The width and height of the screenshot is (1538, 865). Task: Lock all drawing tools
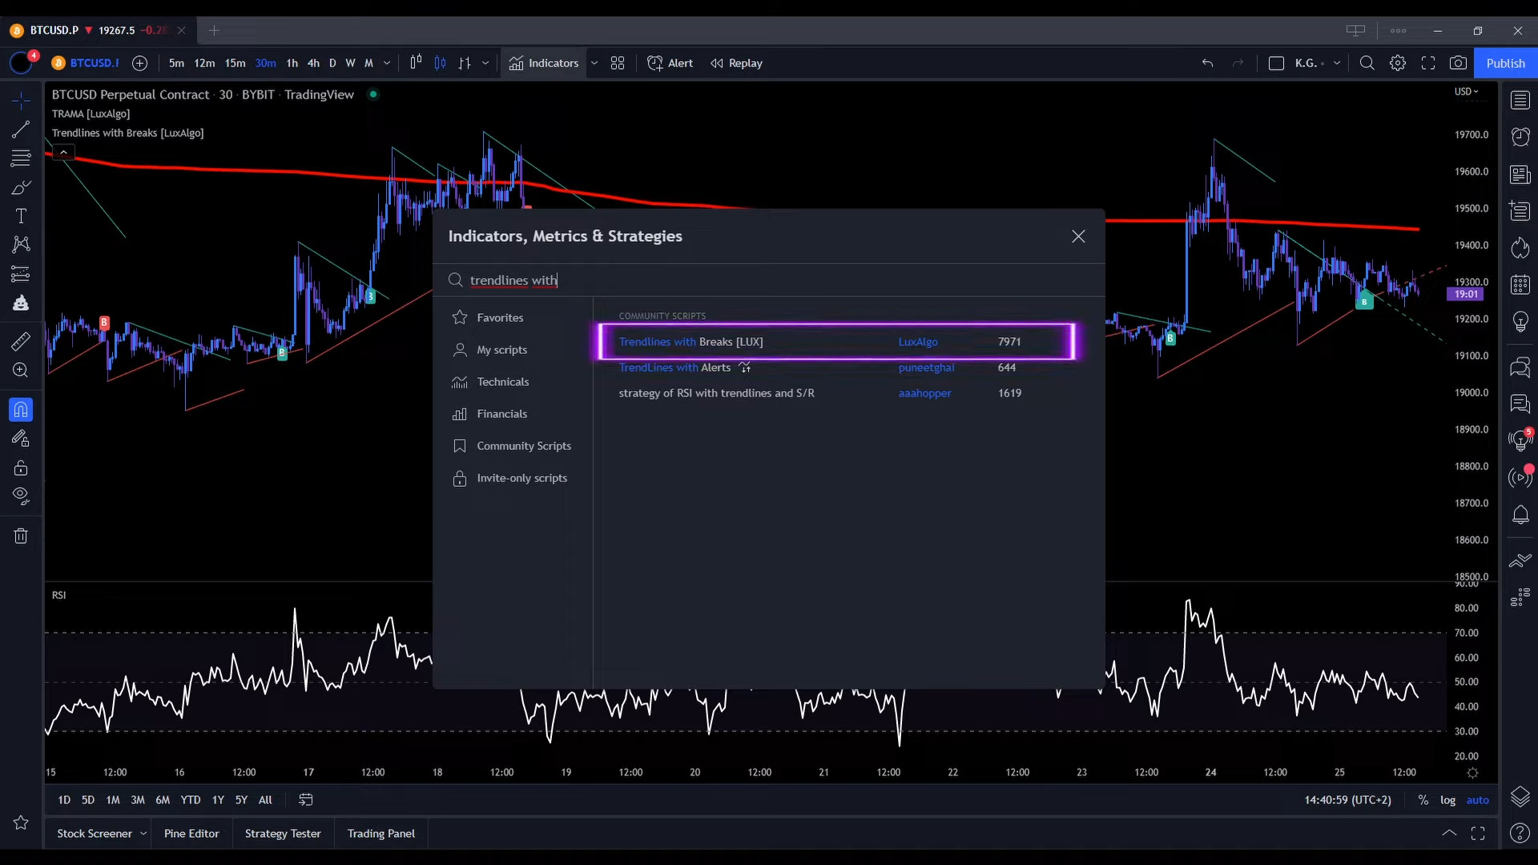(20, 468)
